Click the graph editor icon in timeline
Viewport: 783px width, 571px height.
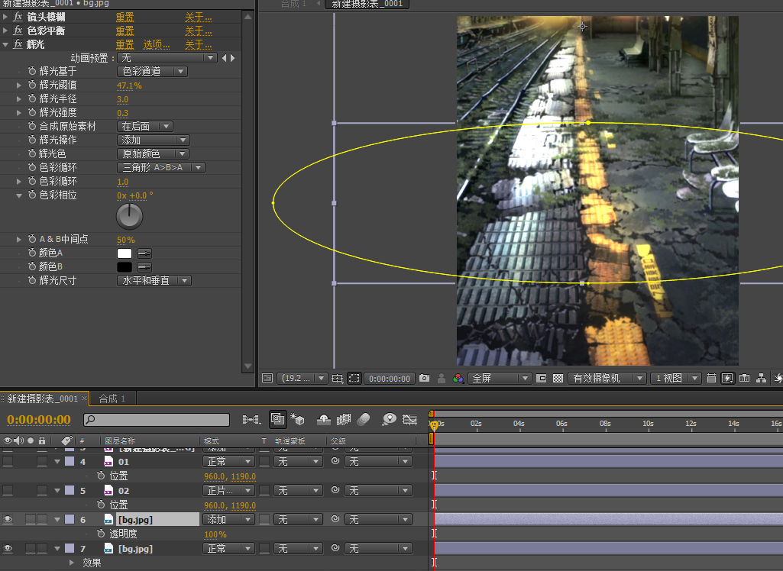pyautogui.click(x=410, y=419)
